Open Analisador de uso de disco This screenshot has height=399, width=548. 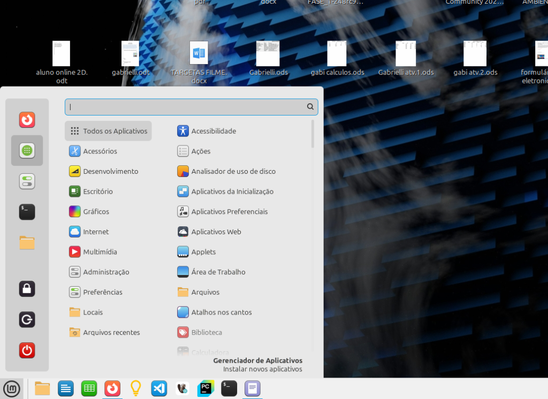(x=233, y=172)
